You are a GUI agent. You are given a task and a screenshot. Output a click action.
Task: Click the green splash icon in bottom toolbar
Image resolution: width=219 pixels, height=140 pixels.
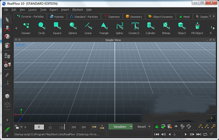(157, 127)
